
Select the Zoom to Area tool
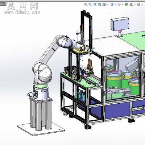[90, 5]
